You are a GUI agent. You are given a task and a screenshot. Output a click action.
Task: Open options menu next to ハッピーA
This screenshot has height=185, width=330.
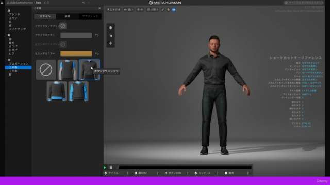click(218, 173)
